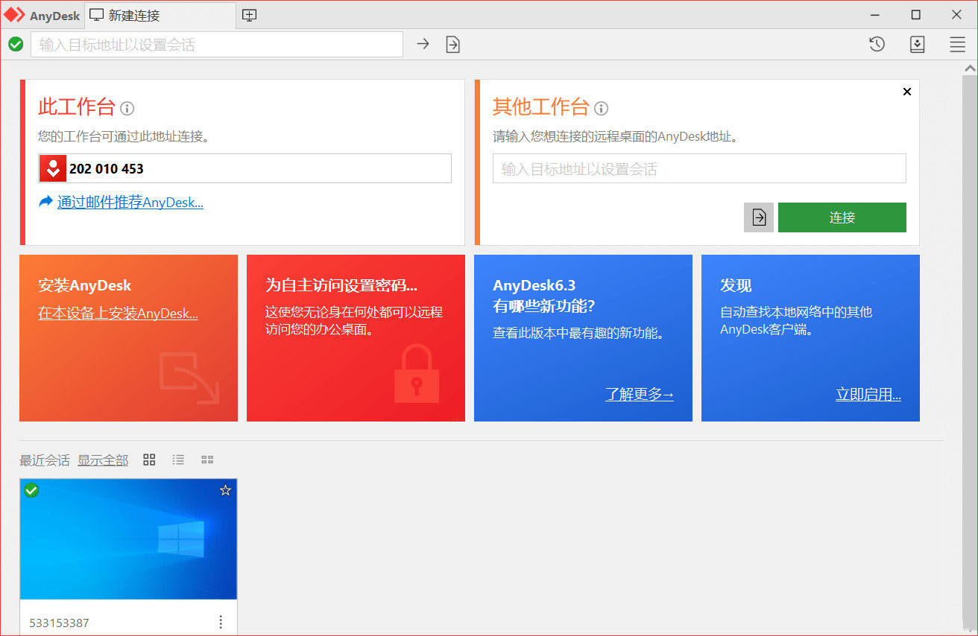Open the 533153387 session thumbnail
This screenshot has width=978, height=636.
[127, 538]
